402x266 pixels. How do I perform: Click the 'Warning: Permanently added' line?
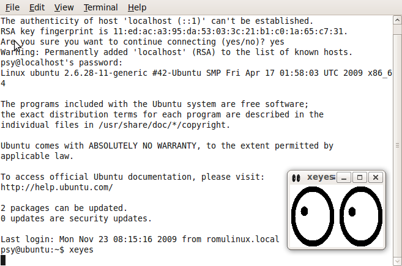(x=176, y=52)
